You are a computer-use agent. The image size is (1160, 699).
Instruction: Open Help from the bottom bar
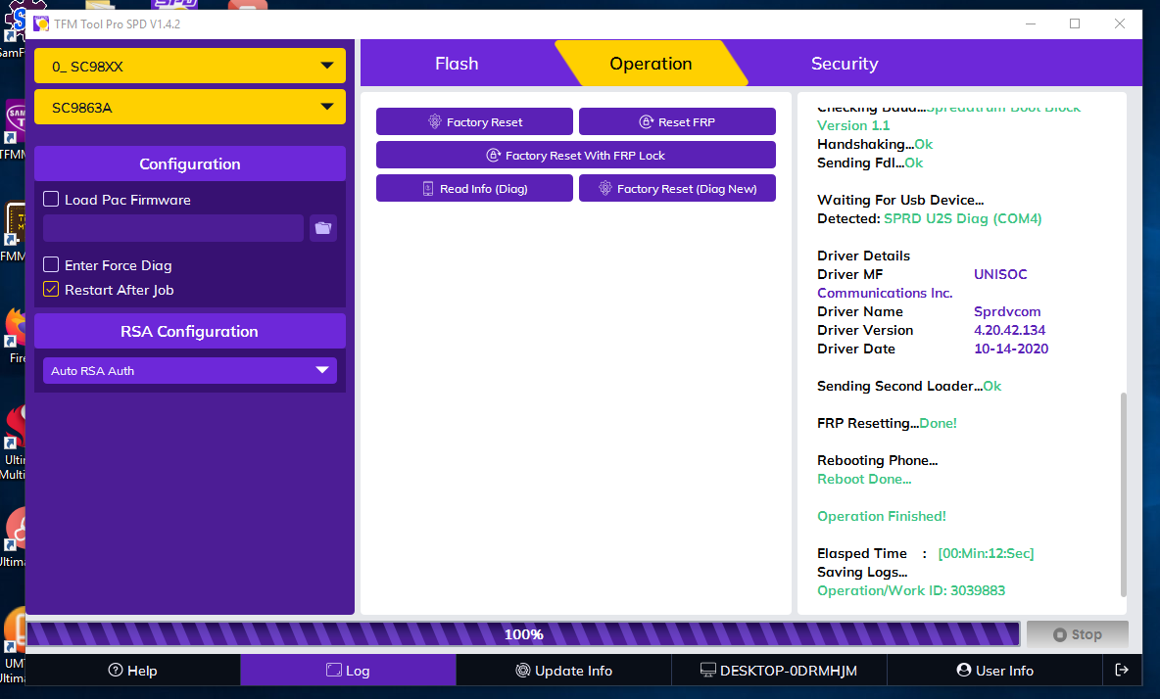[132, 671]
